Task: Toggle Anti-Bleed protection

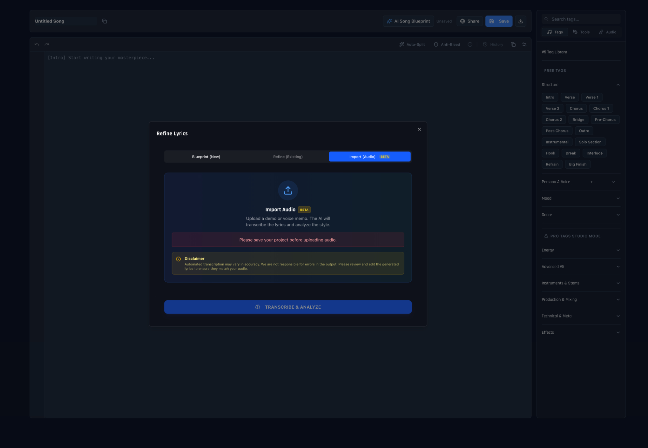Action: click(447, 44)
